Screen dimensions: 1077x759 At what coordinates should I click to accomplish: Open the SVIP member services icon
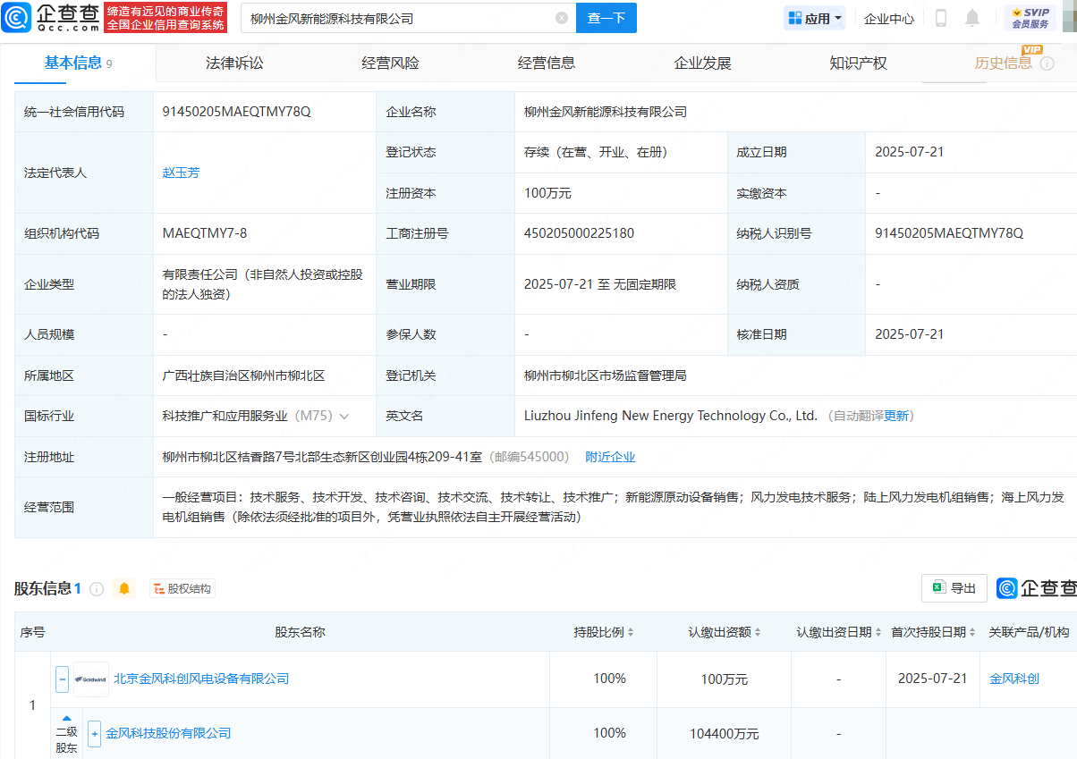pos(1030,18)
